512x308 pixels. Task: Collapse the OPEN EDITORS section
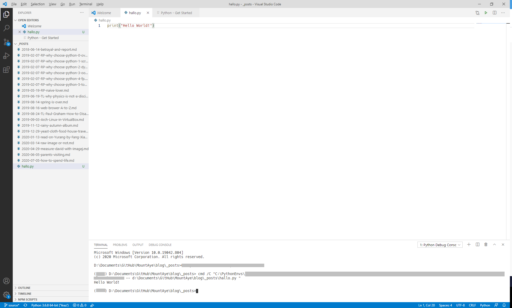[x=16, y=20]
